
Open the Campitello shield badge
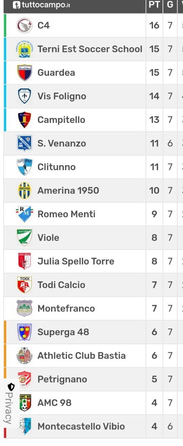(25, 120)
